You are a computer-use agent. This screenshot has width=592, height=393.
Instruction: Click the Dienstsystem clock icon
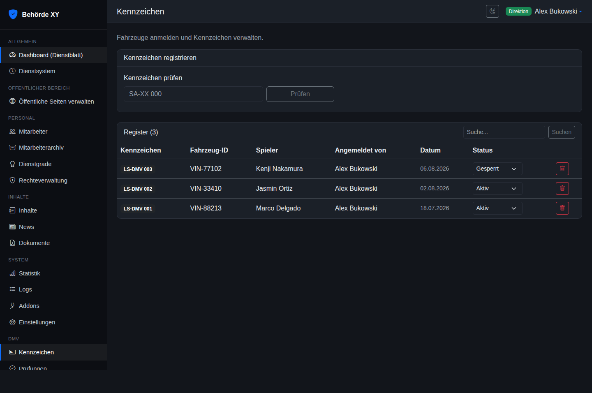pyautogui.click(x=12, y=71)
